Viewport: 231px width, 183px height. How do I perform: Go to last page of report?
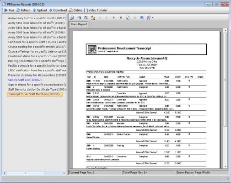121,18
